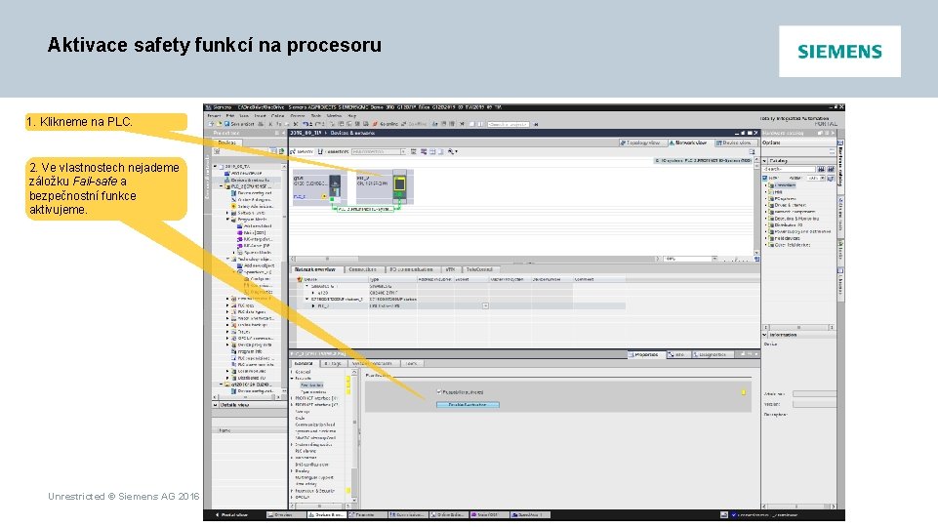Toggle the Filter checkbox in the hardware catalog
The height and width of the screenshot is (527, 938).
click(765, 178)
